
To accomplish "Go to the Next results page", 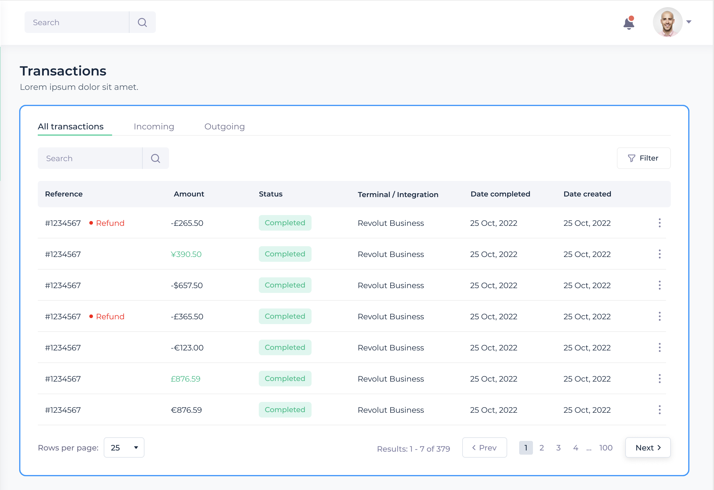I will (x=648, y=448).
